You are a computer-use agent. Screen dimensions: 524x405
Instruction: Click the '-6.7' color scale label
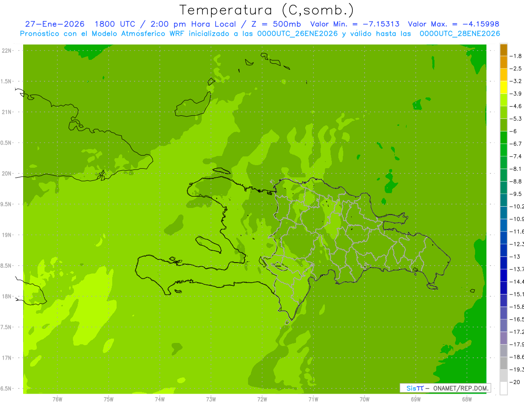(x=516, y=144)
